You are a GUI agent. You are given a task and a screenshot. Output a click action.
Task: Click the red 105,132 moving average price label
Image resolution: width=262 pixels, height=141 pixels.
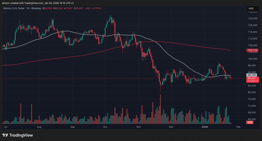click(253, 50)
